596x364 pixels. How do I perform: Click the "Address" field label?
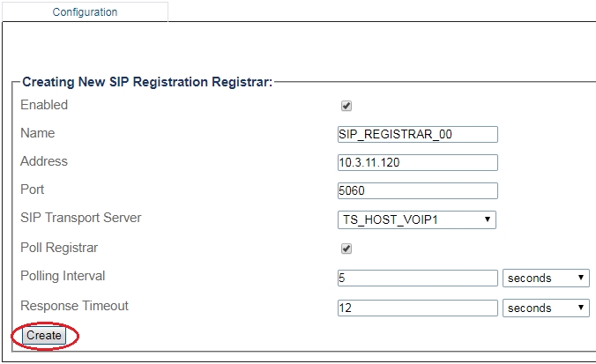click(x=44, y=161)
